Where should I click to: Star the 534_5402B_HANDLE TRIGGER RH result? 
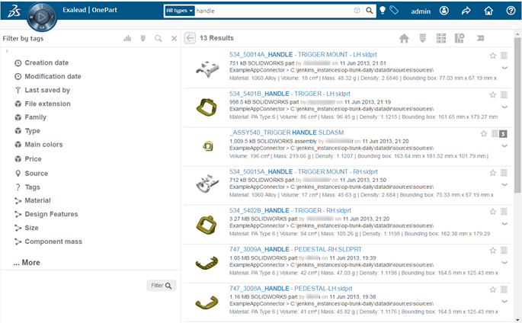tap(493, 212)
